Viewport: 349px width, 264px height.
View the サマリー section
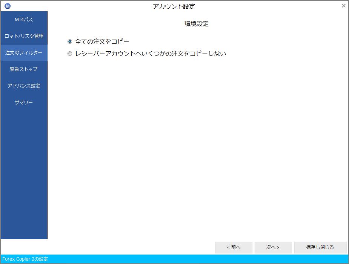pyautogui.click(x=23, y=102)
